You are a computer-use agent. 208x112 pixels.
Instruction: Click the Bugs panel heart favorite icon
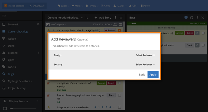click(x=186, y=18)
